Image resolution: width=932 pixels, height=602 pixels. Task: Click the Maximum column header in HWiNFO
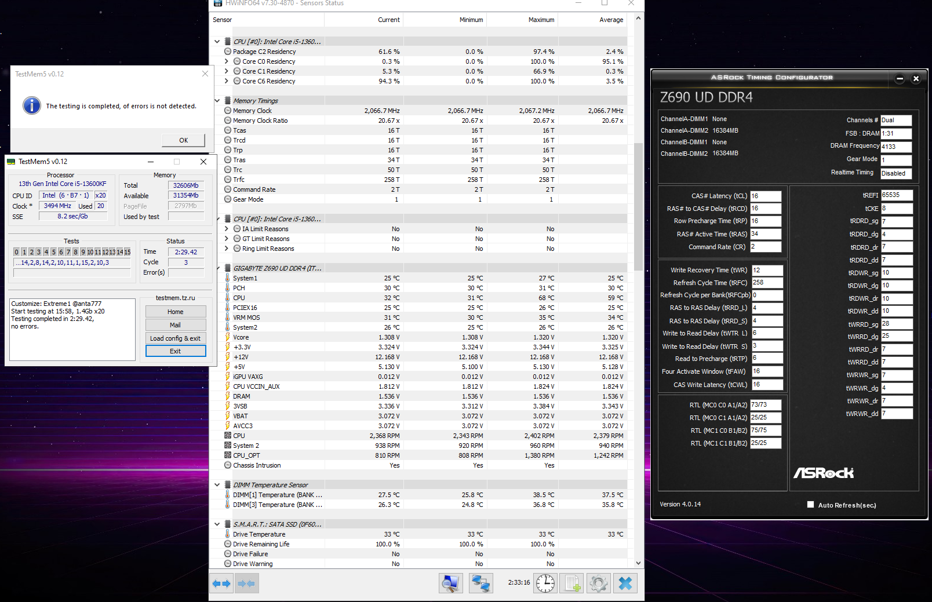522,20
